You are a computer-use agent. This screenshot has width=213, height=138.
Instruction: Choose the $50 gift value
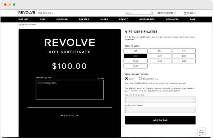tap(160, 51)
